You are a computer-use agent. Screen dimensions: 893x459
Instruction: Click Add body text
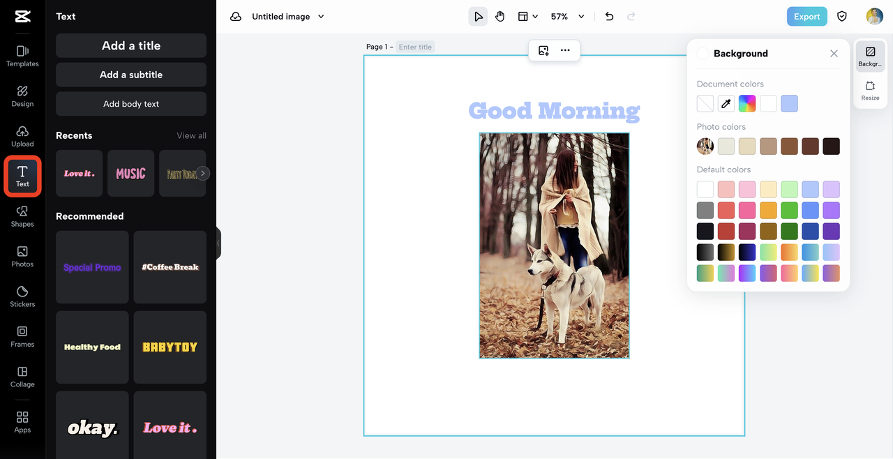[x=131, y=104]
